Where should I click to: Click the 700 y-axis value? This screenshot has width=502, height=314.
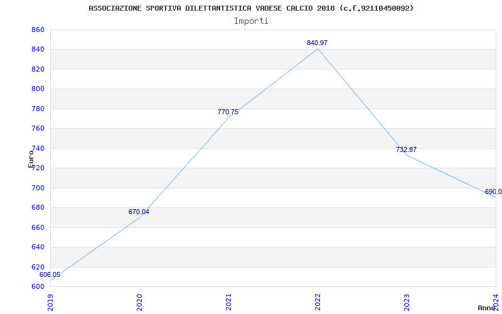tap(38, 188)
